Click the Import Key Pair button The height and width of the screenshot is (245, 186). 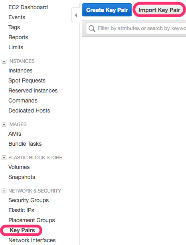(x=159, y=10)
